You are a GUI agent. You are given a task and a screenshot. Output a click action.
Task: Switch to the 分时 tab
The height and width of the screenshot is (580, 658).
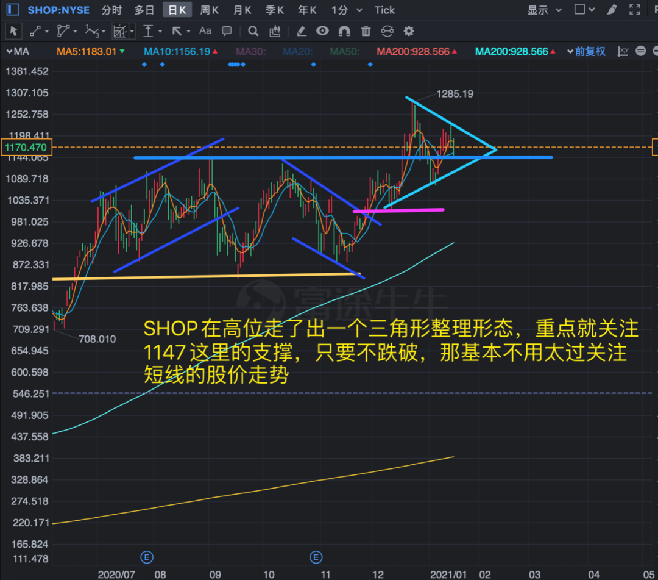111,10
